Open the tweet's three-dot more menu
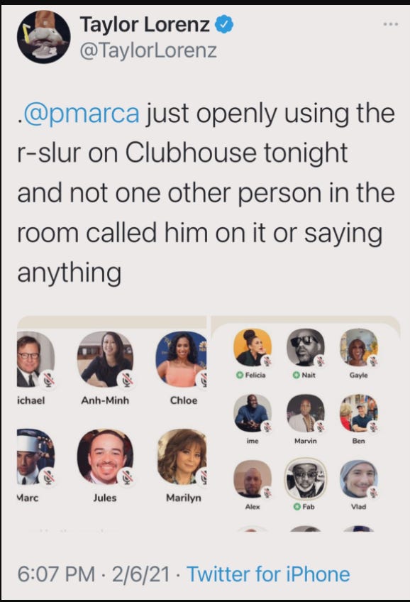 click(390, 24)
